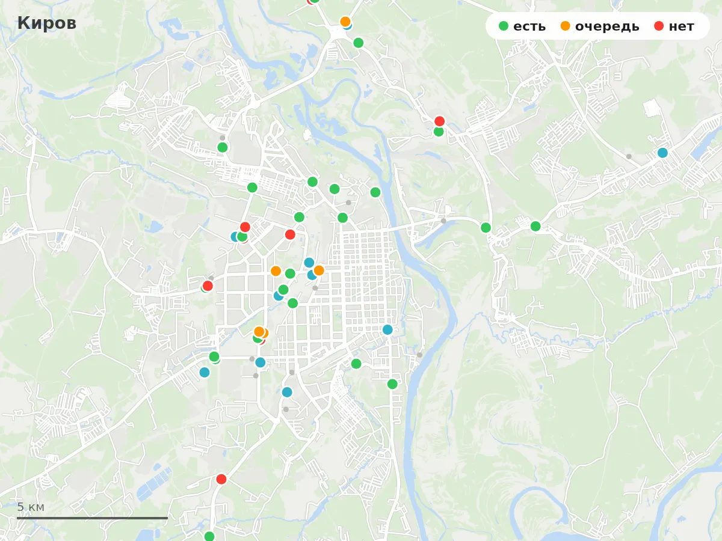The width and height of the screenshot is (722, 541).
Task: Click the 'Киров' city title
Action: point(47,23)
